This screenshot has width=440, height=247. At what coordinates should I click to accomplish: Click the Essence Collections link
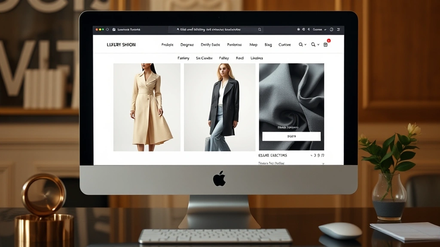pos(273,155)
